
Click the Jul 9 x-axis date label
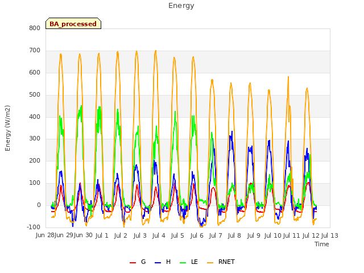pyautogui.click(x=254, y=235)
